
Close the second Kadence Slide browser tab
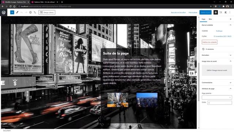(x=57, y=2)
